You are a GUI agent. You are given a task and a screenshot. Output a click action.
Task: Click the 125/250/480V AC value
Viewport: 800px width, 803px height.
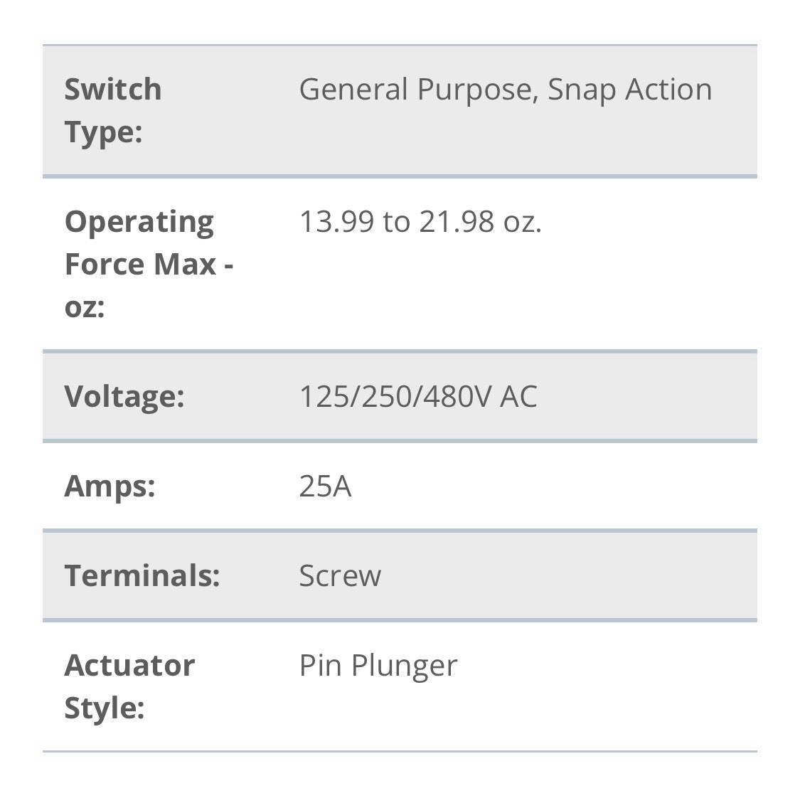(x=418, y=396)
